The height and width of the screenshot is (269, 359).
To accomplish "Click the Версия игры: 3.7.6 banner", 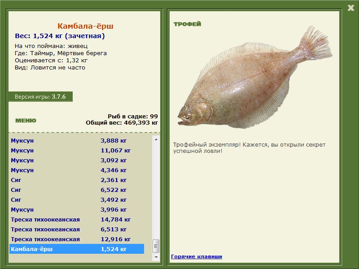I will point(40,96).
